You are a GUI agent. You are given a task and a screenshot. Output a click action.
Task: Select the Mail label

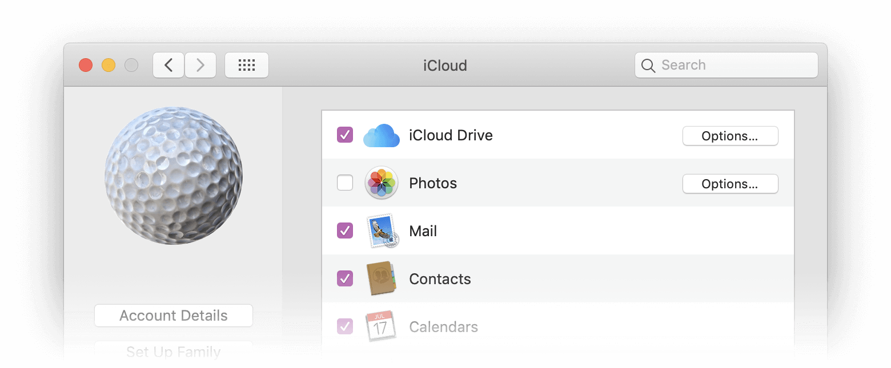[423, 231]
